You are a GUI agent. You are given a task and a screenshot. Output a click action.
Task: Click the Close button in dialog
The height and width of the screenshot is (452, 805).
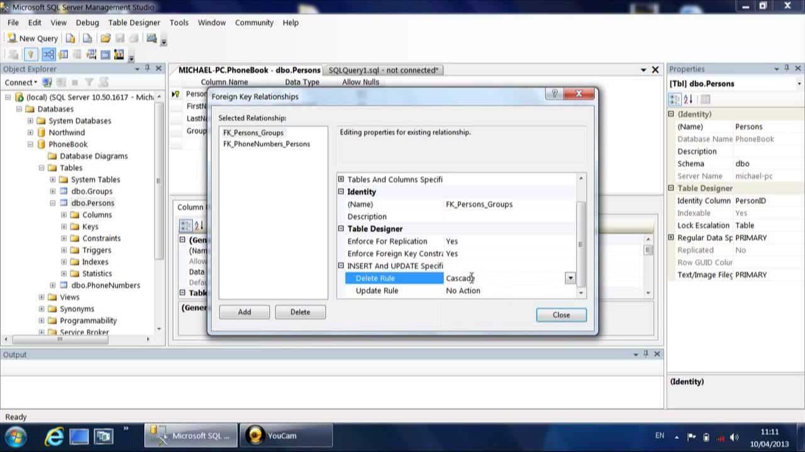click(561, 315)
